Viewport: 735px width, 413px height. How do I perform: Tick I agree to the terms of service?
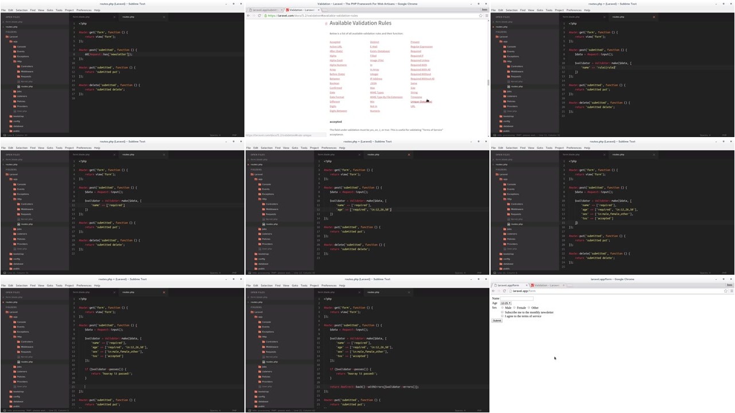(502, 316)
